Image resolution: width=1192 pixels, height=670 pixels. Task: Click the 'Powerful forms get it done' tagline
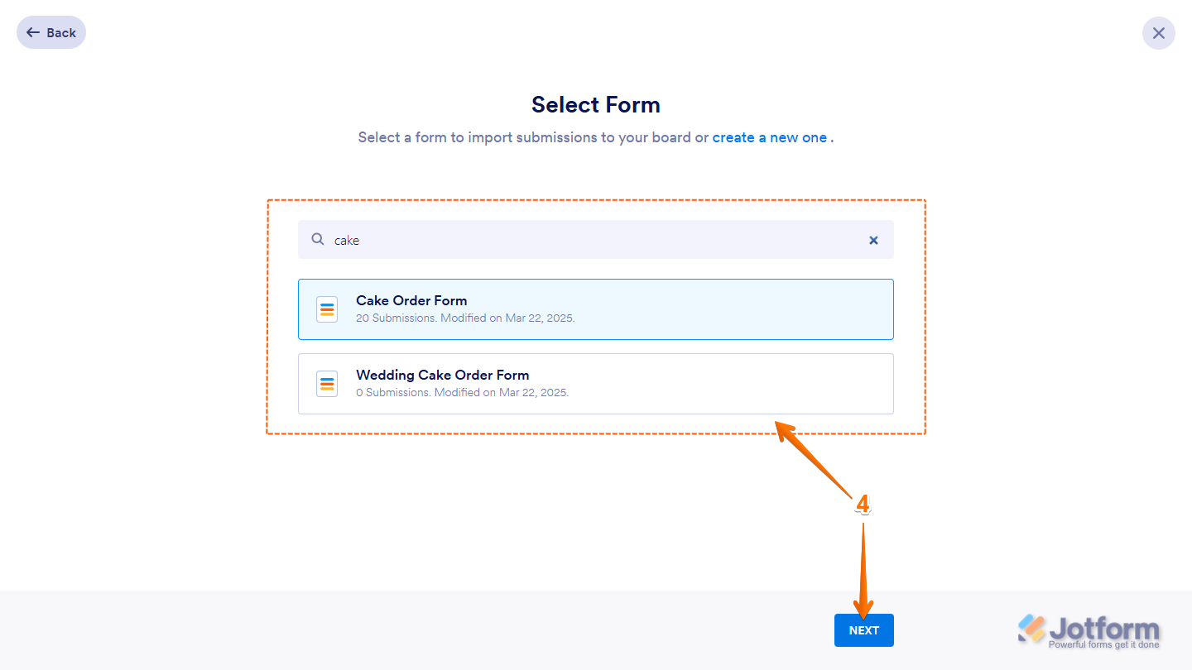click(1103, 644)
